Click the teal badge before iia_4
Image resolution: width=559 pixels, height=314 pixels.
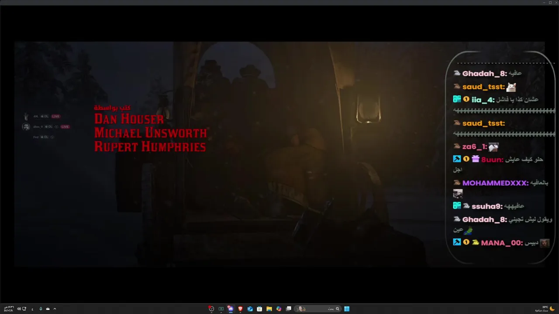457,99
